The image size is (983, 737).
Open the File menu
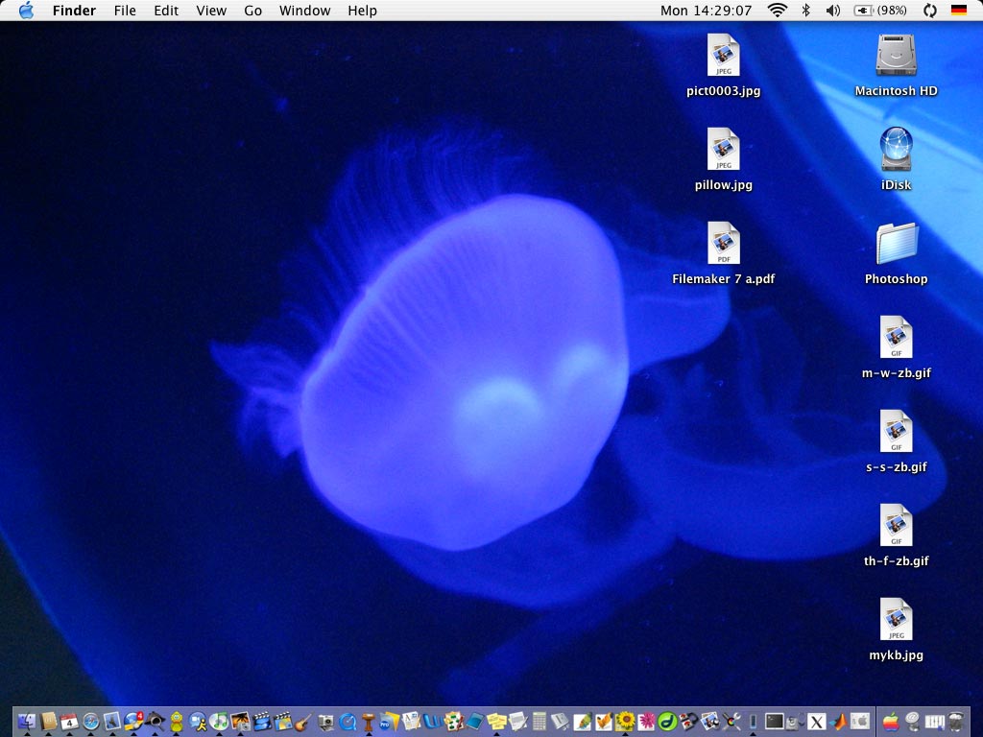tap(125, 11)
